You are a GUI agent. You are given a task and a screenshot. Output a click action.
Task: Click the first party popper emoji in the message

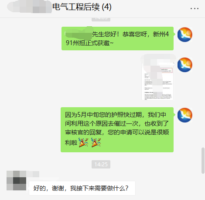pyautogui.click(x=83, y=142)
